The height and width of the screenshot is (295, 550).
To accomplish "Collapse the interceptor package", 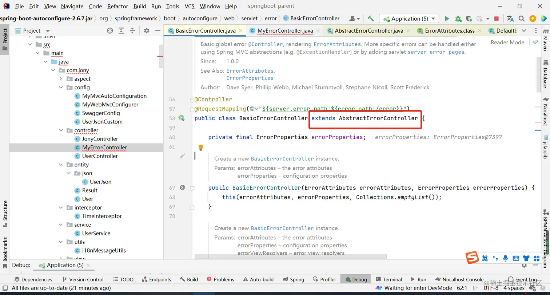I will 61,208.
